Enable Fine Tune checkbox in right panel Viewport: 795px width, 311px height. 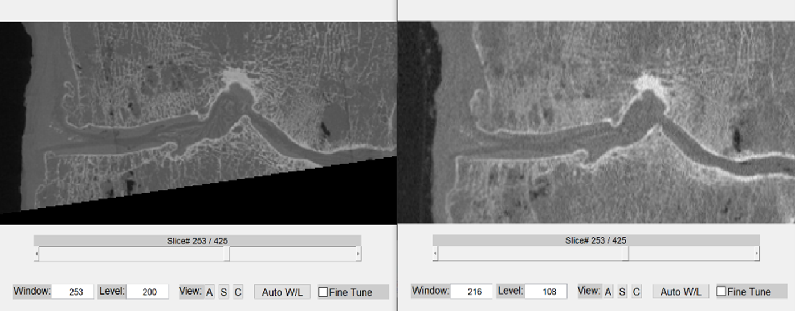[x=721, y=292]
